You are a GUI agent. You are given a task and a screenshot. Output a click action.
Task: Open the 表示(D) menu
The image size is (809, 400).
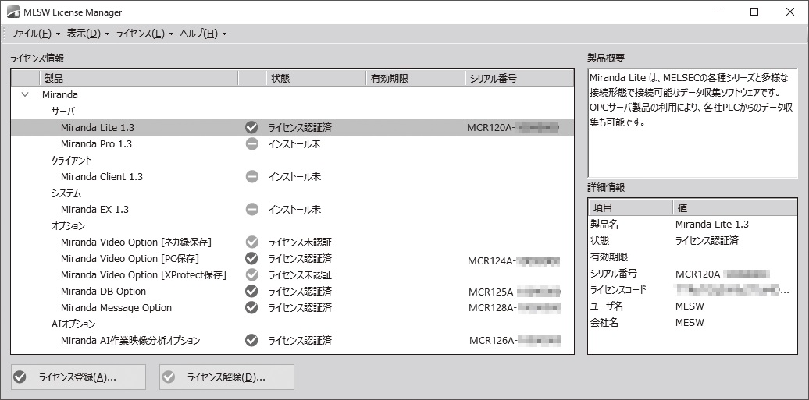[84, 34]
